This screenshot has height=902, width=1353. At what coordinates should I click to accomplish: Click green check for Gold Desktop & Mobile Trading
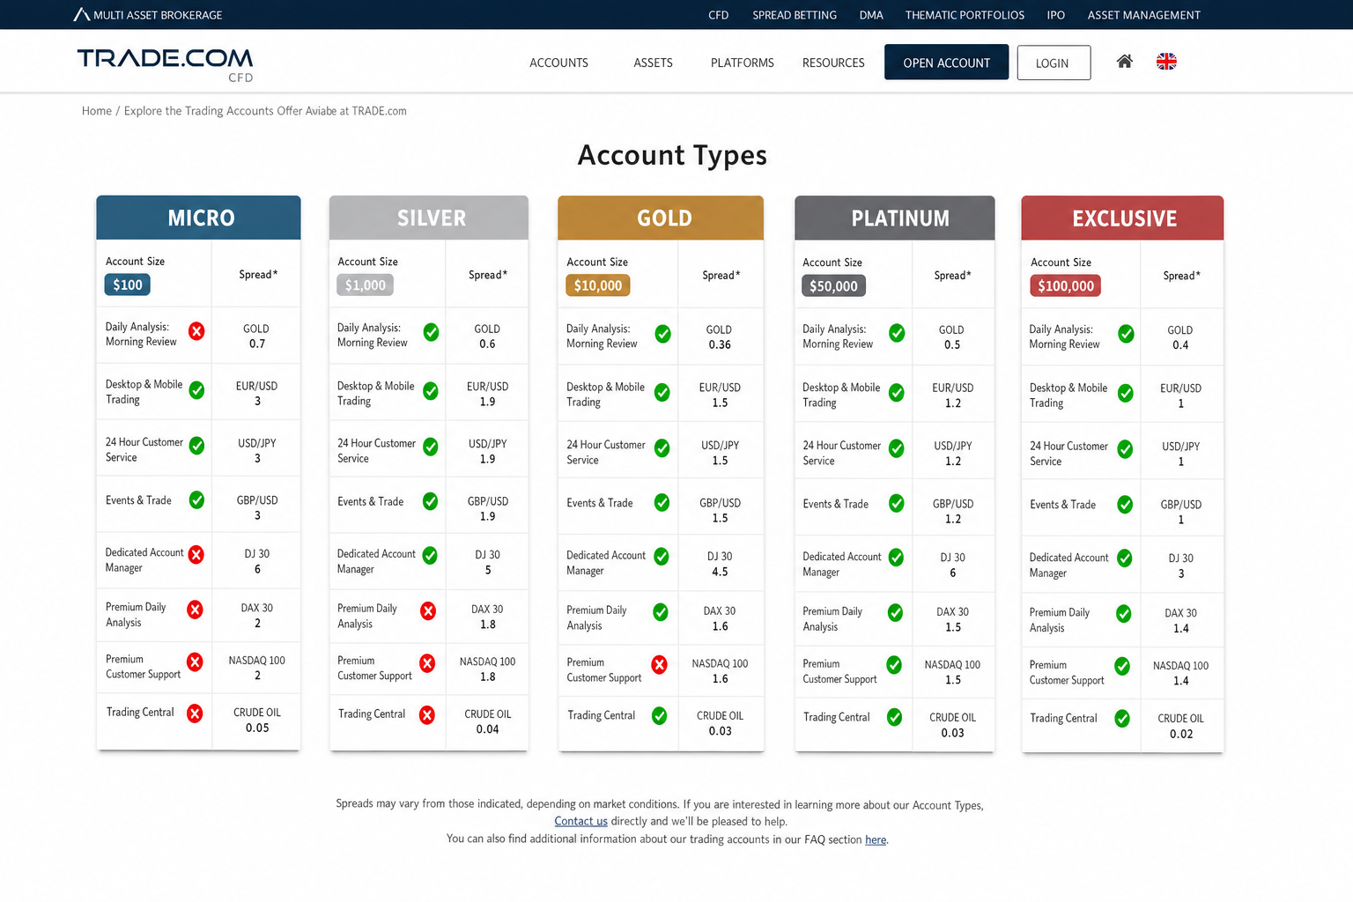click(x=662, y=392)
